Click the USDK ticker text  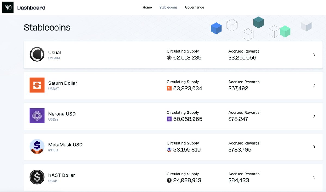click(x=53, y=181)
